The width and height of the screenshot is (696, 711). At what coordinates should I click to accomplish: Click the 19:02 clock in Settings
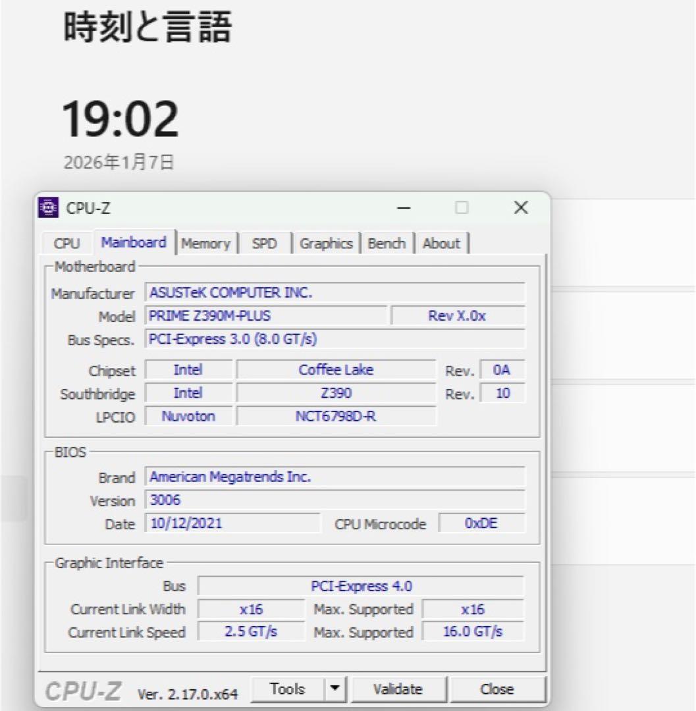(120, 118)
